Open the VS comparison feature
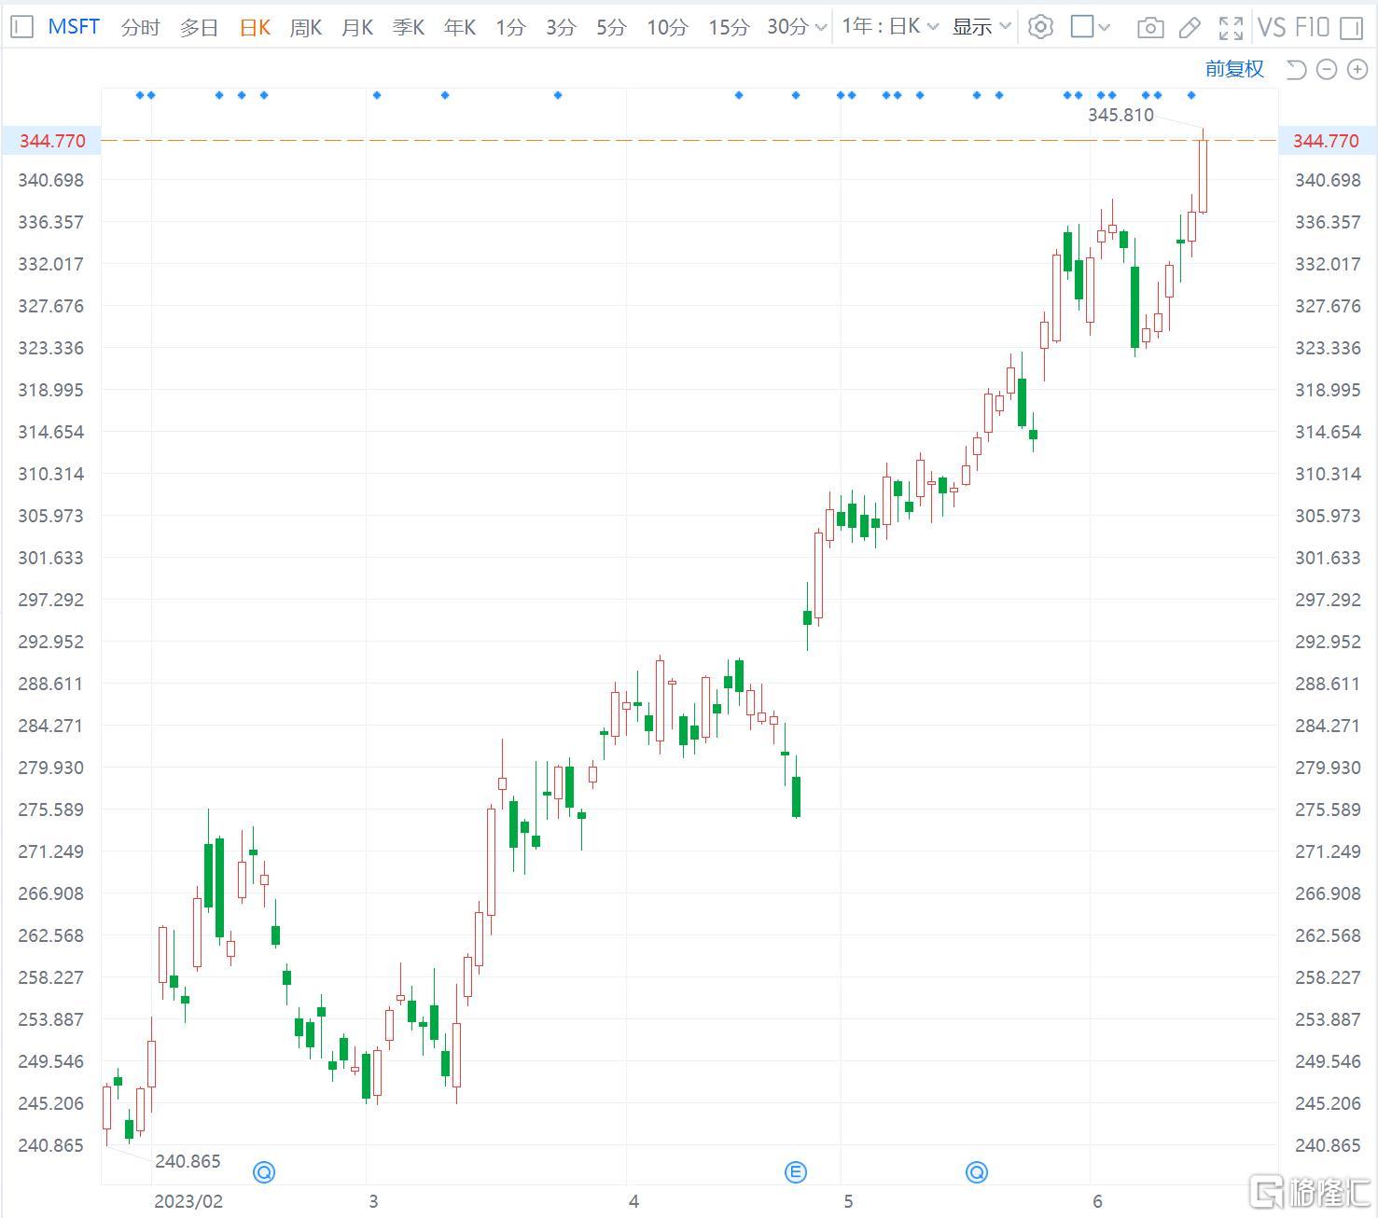 click(x=1271, y=27)
